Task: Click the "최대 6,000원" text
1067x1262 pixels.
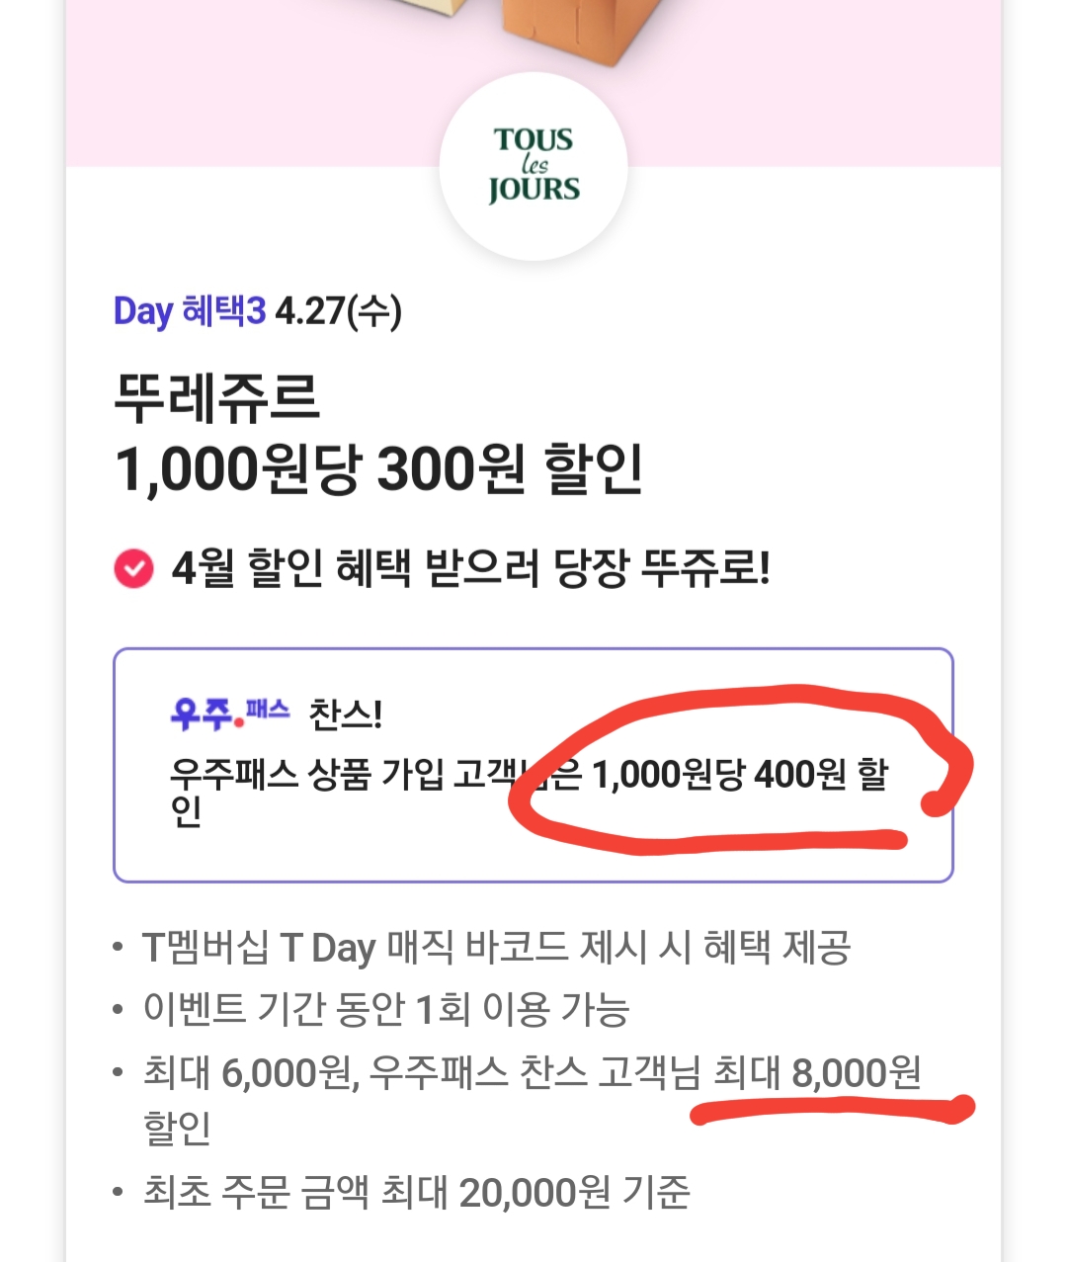Action: [x=247, y=1072]
